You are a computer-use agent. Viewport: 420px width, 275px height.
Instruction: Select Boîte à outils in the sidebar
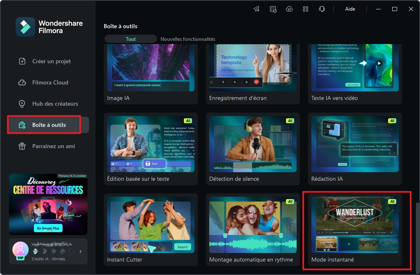[x=48, y=125]
